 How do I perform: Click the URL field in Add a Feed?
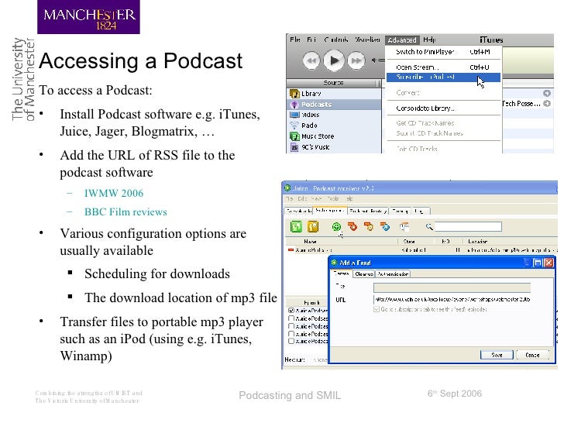[x=452, y=299]
